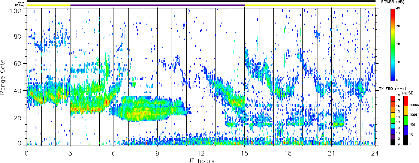Click the purple TX frequency bar segment
This screenshot has width=419, height=163.
click(x=158, y=5)
